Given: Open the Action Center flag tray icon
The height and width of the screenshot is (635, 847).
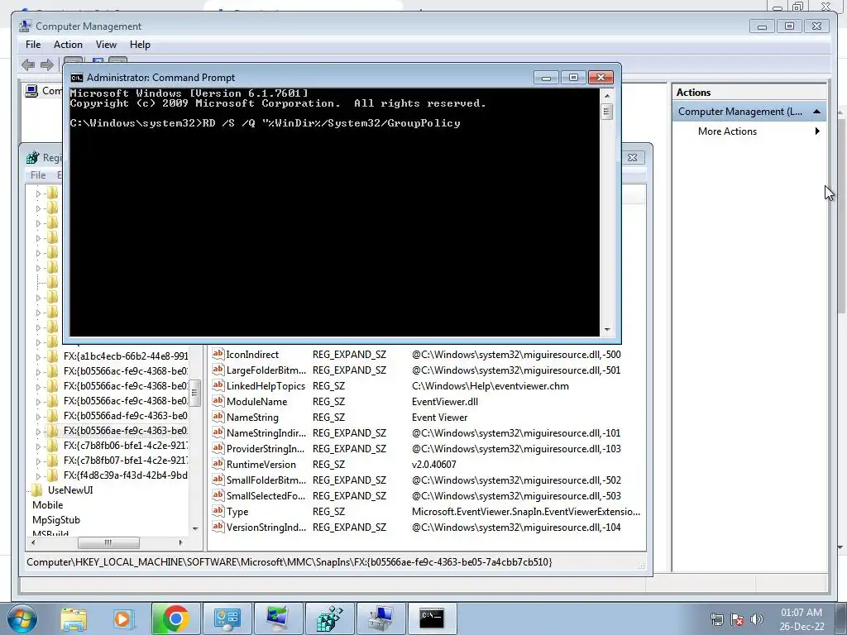Looking at the screenshot, I should click(x=737, y=619).
